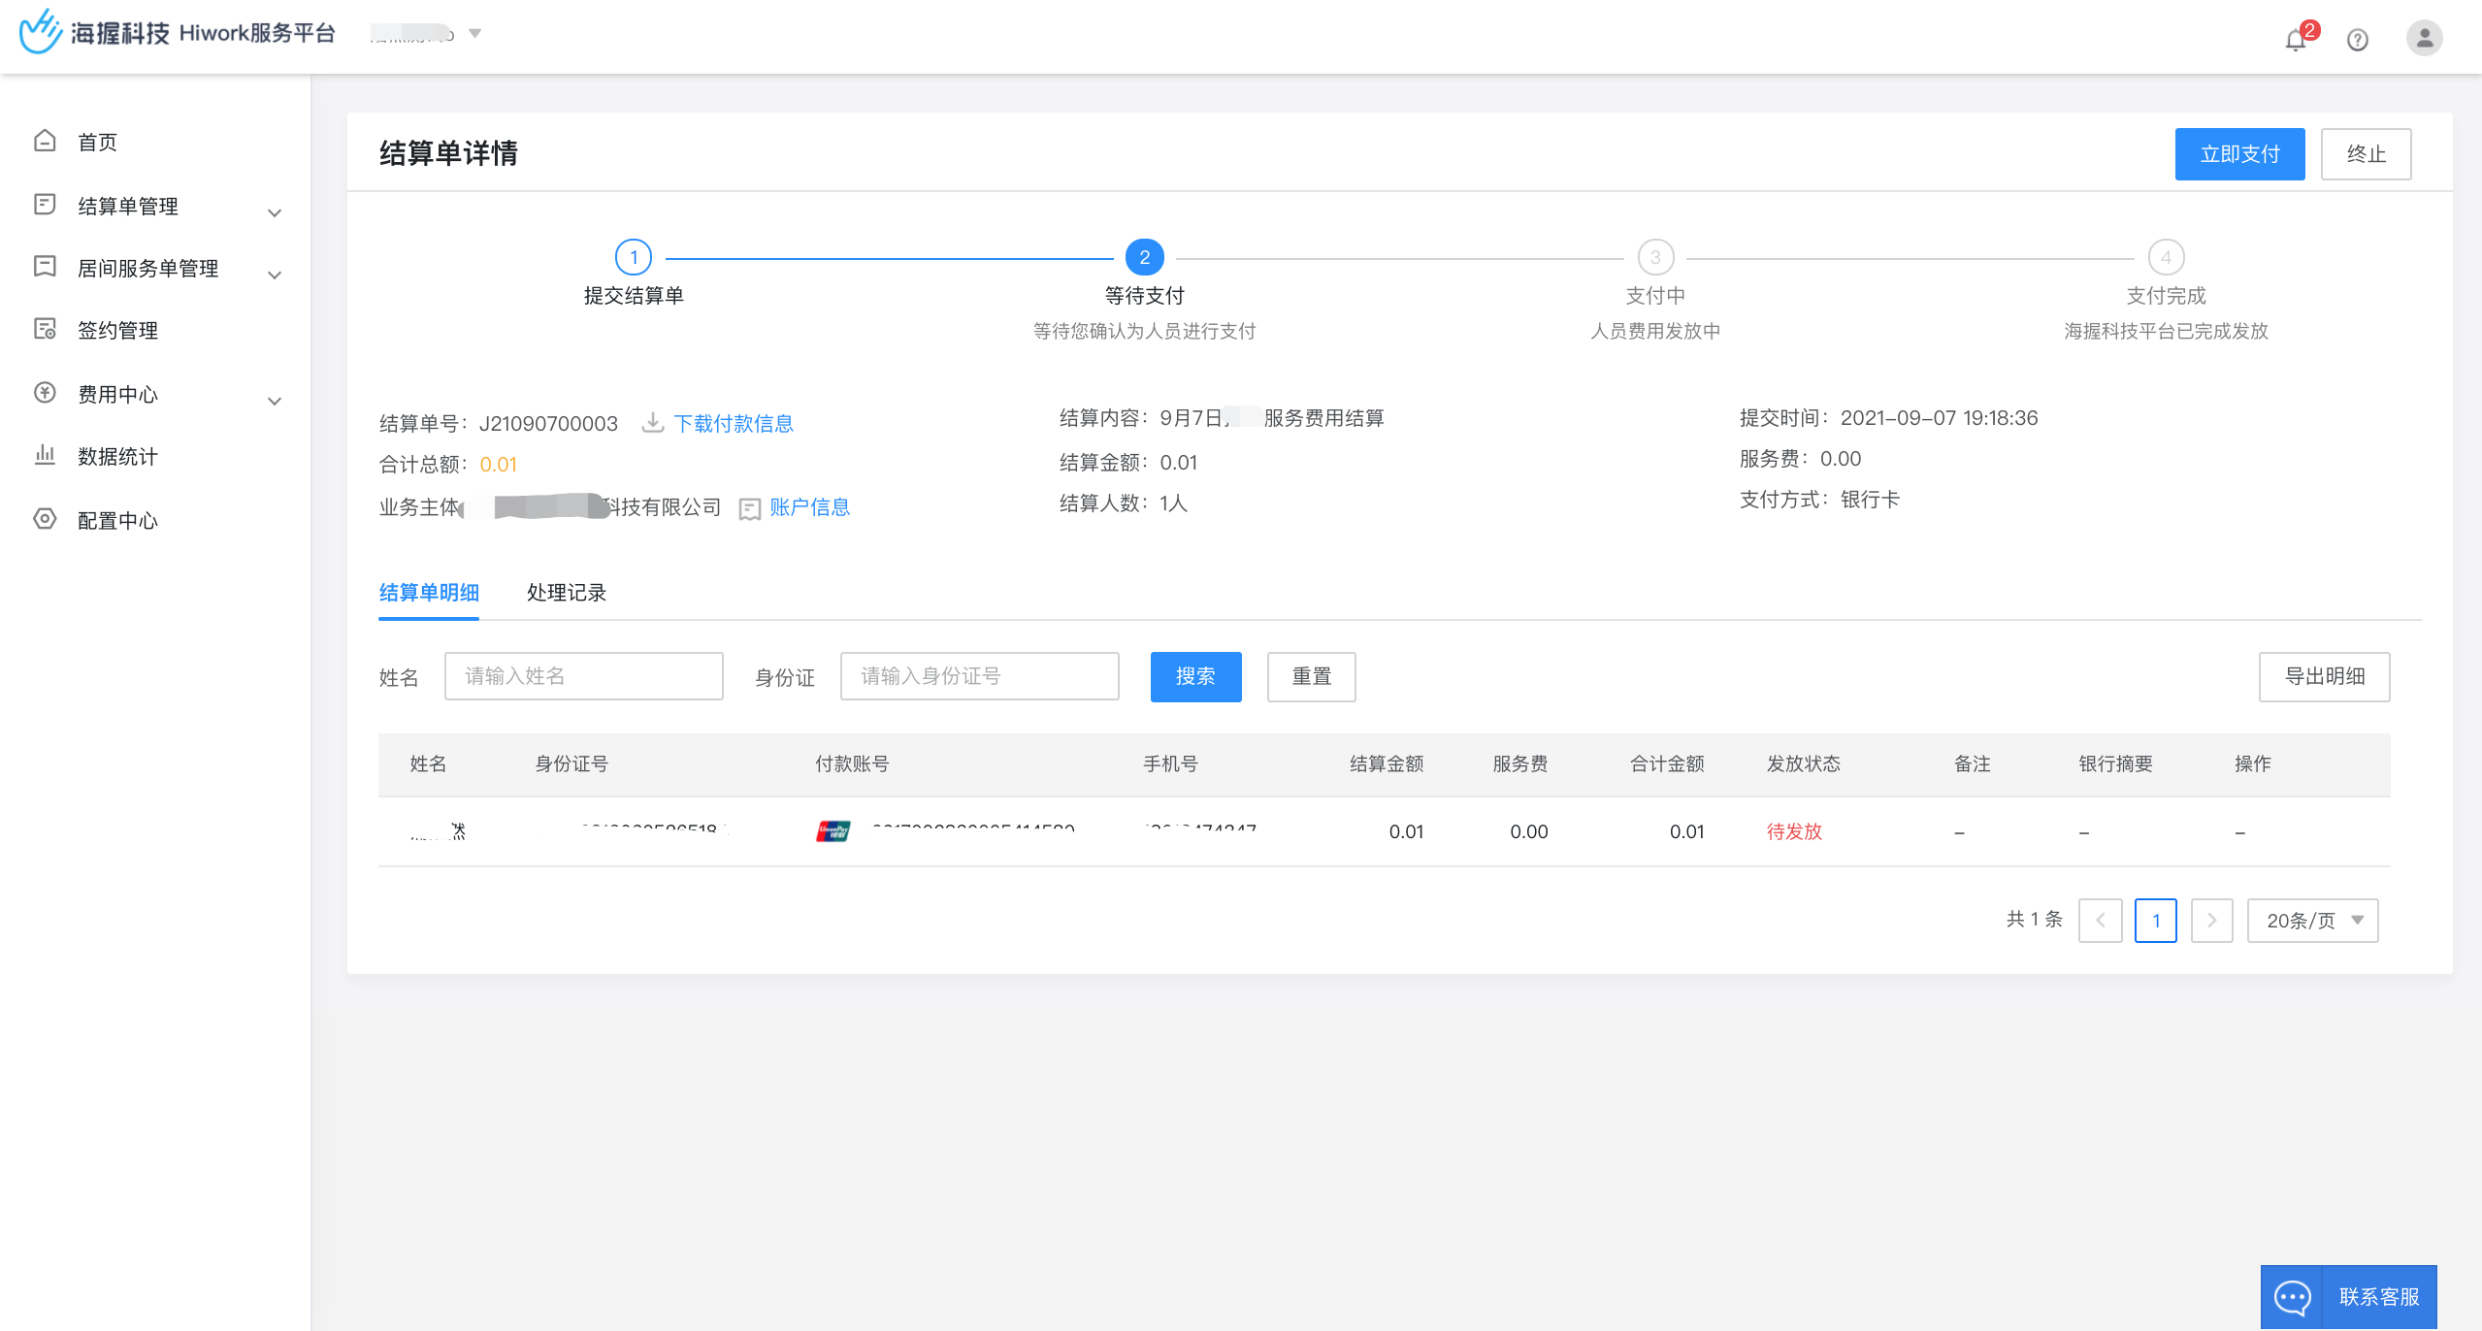
Task: Click the 数据统计 chart icon
Action: [45, 455]
